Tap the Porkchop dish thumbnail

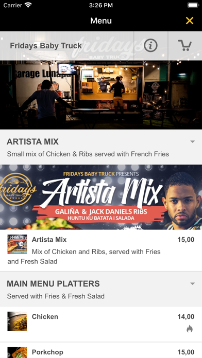pyautogui.click(x=17, y=352)
